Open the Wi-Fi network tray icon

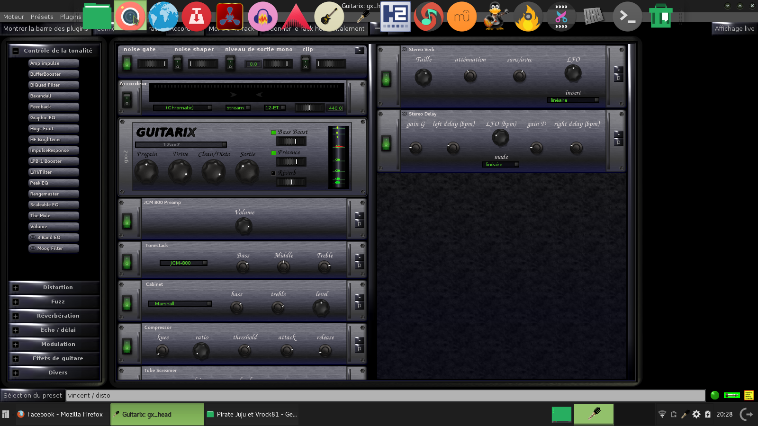tap(662, 415)
